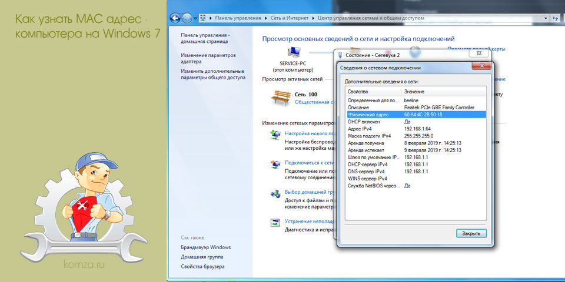Open Выбор домашней группы link
This screenshot has height=282, width=565.
click(310, 192)
